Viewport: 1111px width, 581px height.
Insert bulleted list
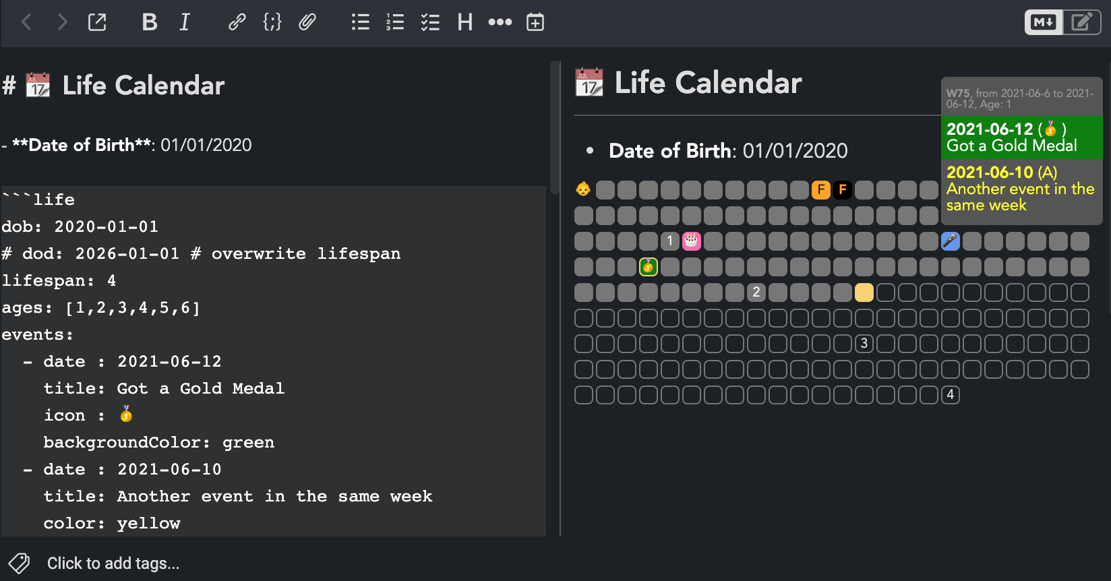pos(360,22)
